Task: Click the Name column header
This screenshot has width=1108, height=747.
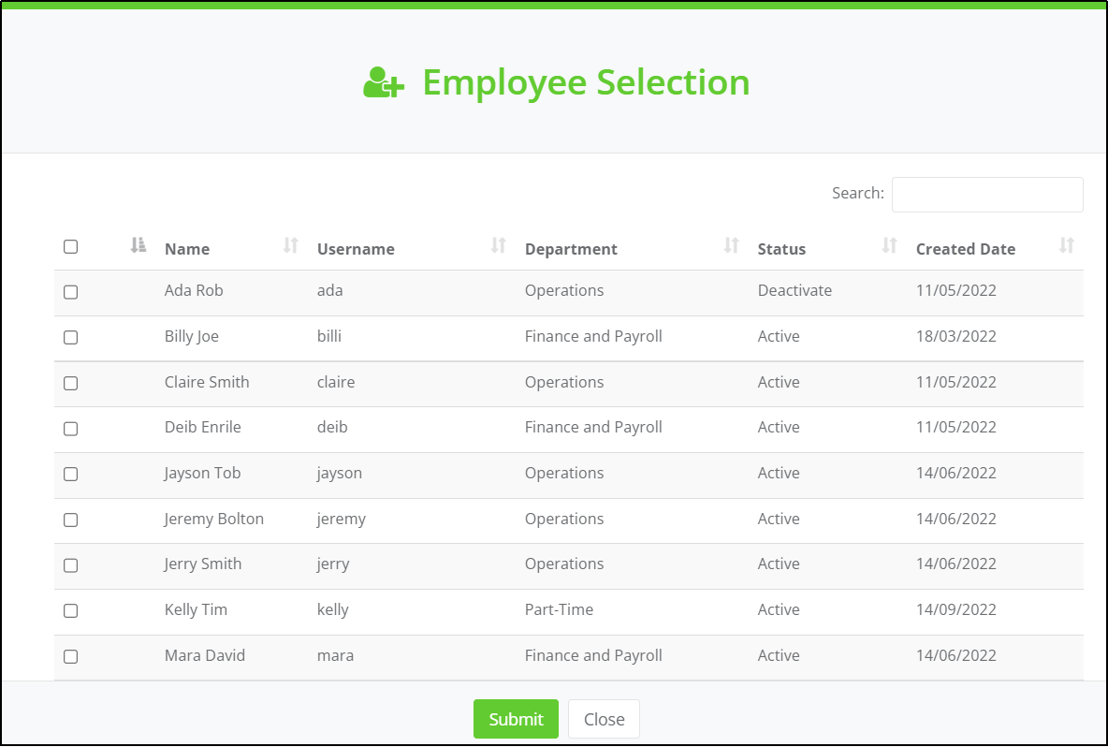Action: (187, 249)
